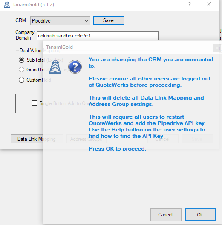Viewport: 222px width, 225px height.
Task: Focus the Company Domain text field
Action: [98, 36]
